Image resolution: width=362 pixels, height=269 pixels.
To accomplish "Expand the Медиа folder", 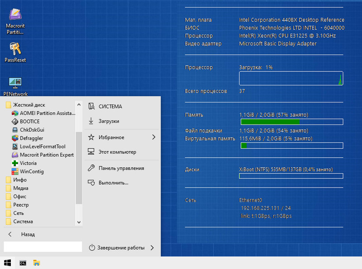I will (17, 188).
